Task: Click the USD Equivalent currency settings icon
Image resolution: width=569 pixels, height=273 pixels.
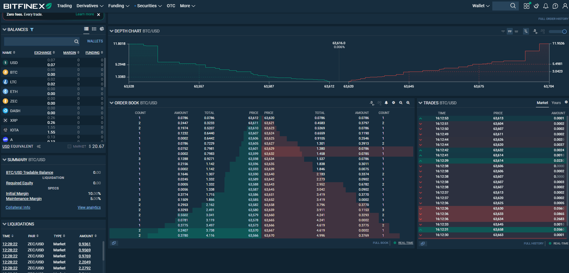Action: pos(39,146)
